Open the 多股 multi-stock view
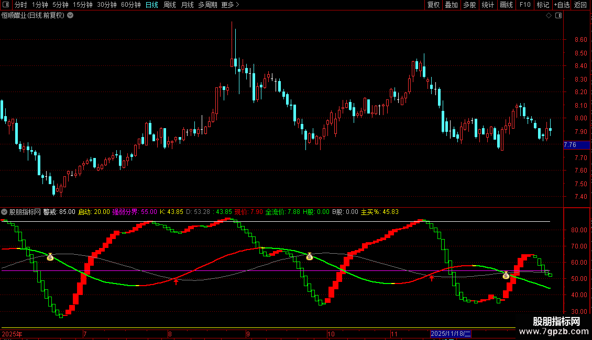The width and height of the screenshot is (592, 340). pyautogui.click(x=469, y=5)
